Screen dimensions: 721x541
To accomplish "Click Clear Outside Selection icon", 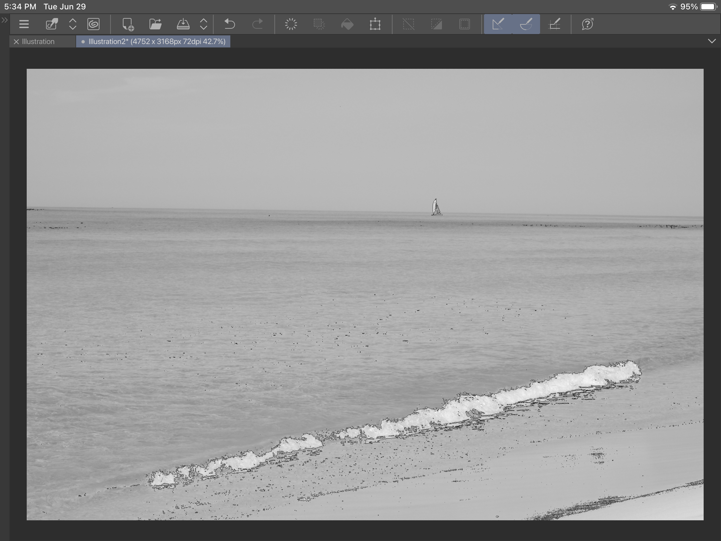I will point(319,24).
